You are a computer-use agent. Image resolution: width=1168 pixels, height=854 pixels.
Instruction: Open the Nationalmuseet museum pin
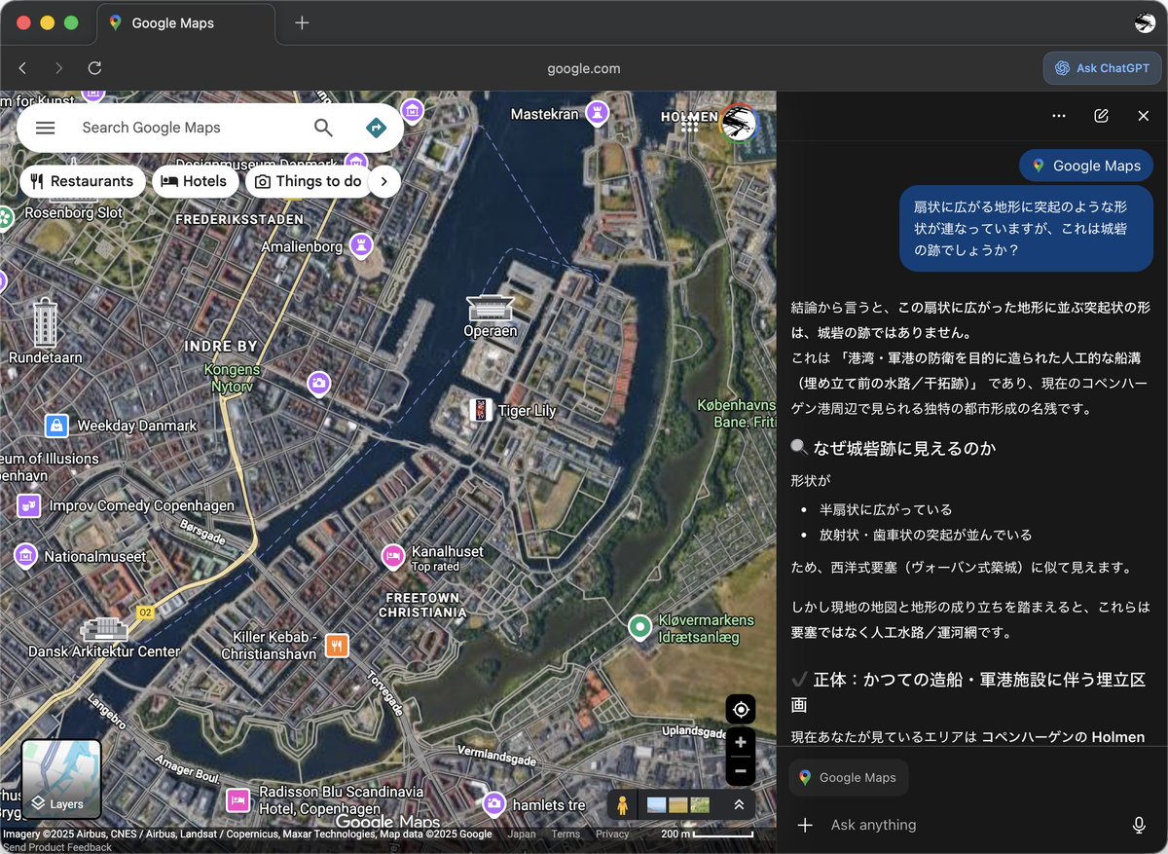click(25, 556)
